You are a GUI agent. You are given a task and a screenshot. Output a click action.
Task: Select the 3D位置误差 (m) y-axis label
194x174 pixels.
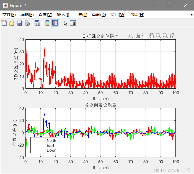[16, 64]
